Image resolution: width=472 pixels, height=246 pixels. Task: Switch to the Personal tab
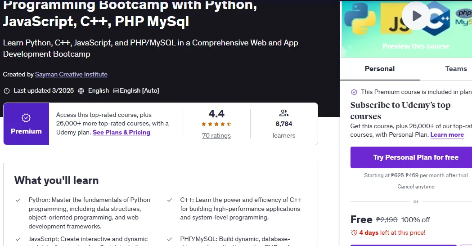(380, 69)
